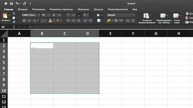Center text horizontally
The image size is (193, 108).
(74, 20)
